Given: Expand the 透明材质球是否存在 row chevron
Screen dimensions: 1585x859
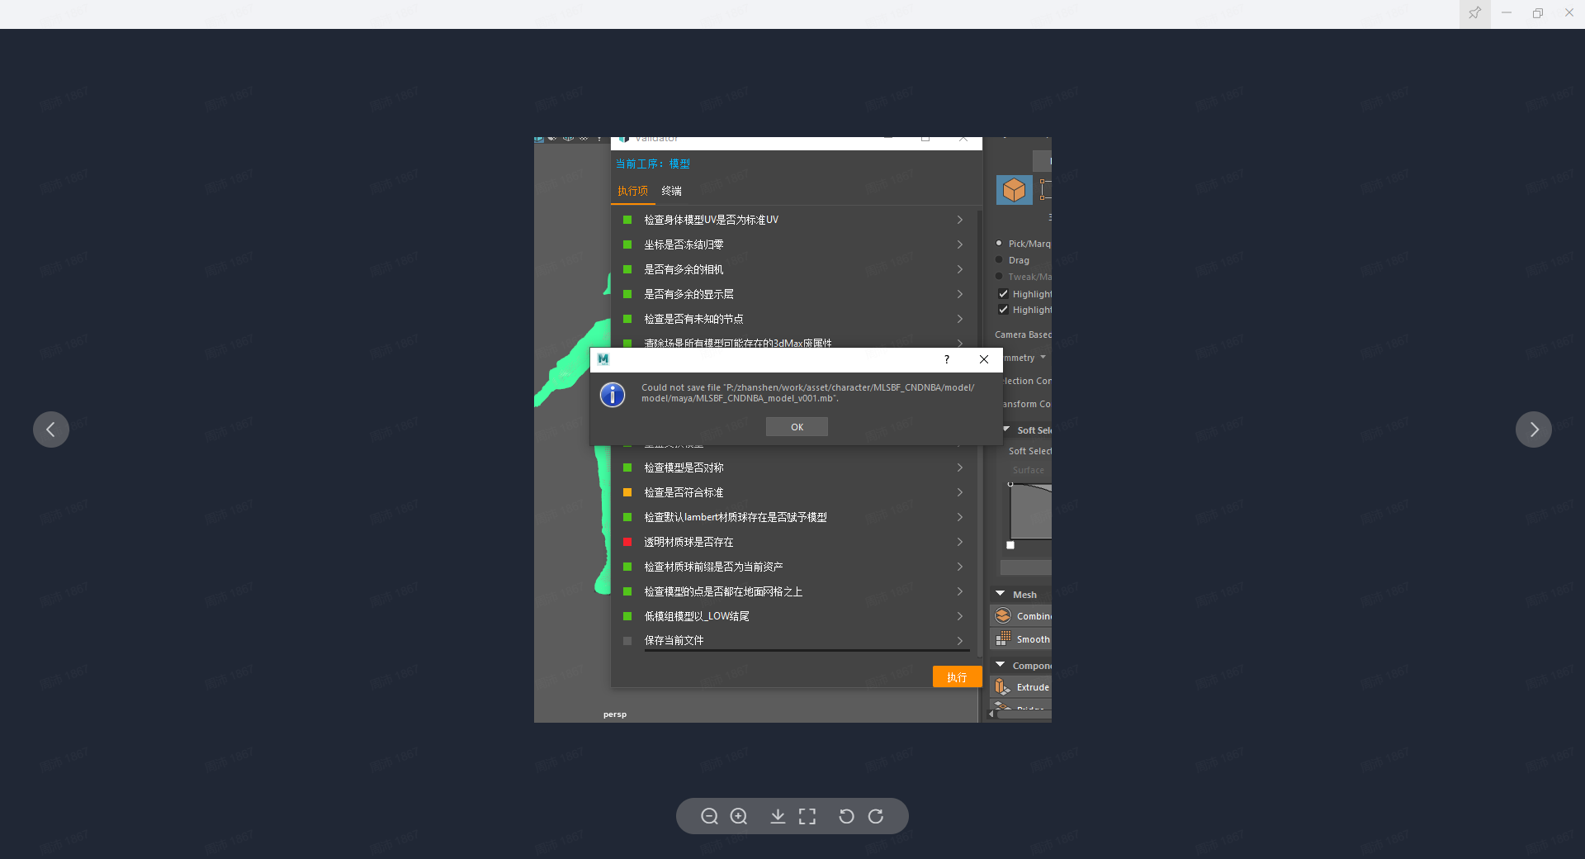Looking at the screenshot, I should 960,542.
